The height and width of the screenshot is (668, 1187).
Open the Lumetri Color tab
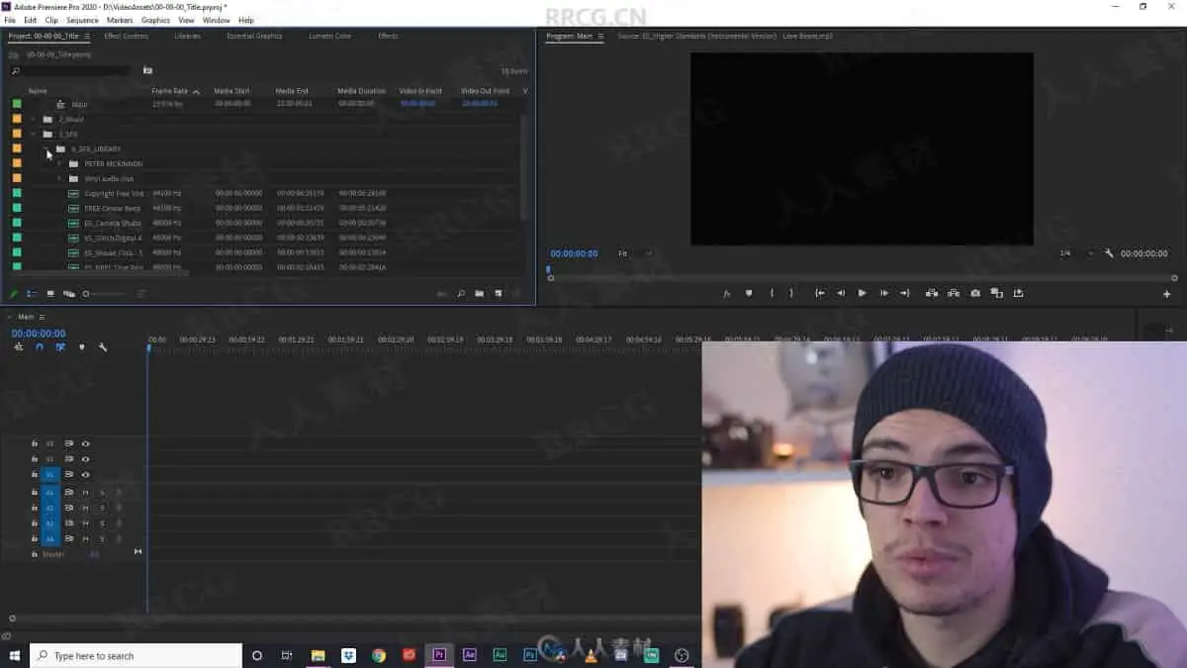point(329,36)
